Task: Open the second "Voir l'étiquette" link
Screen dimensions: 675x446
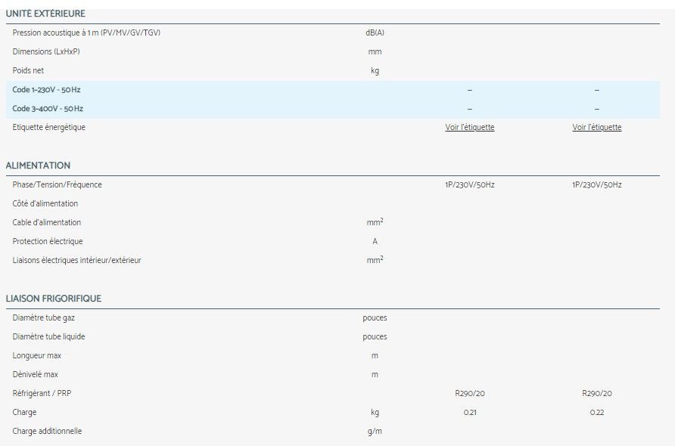Action: (596, 128)
